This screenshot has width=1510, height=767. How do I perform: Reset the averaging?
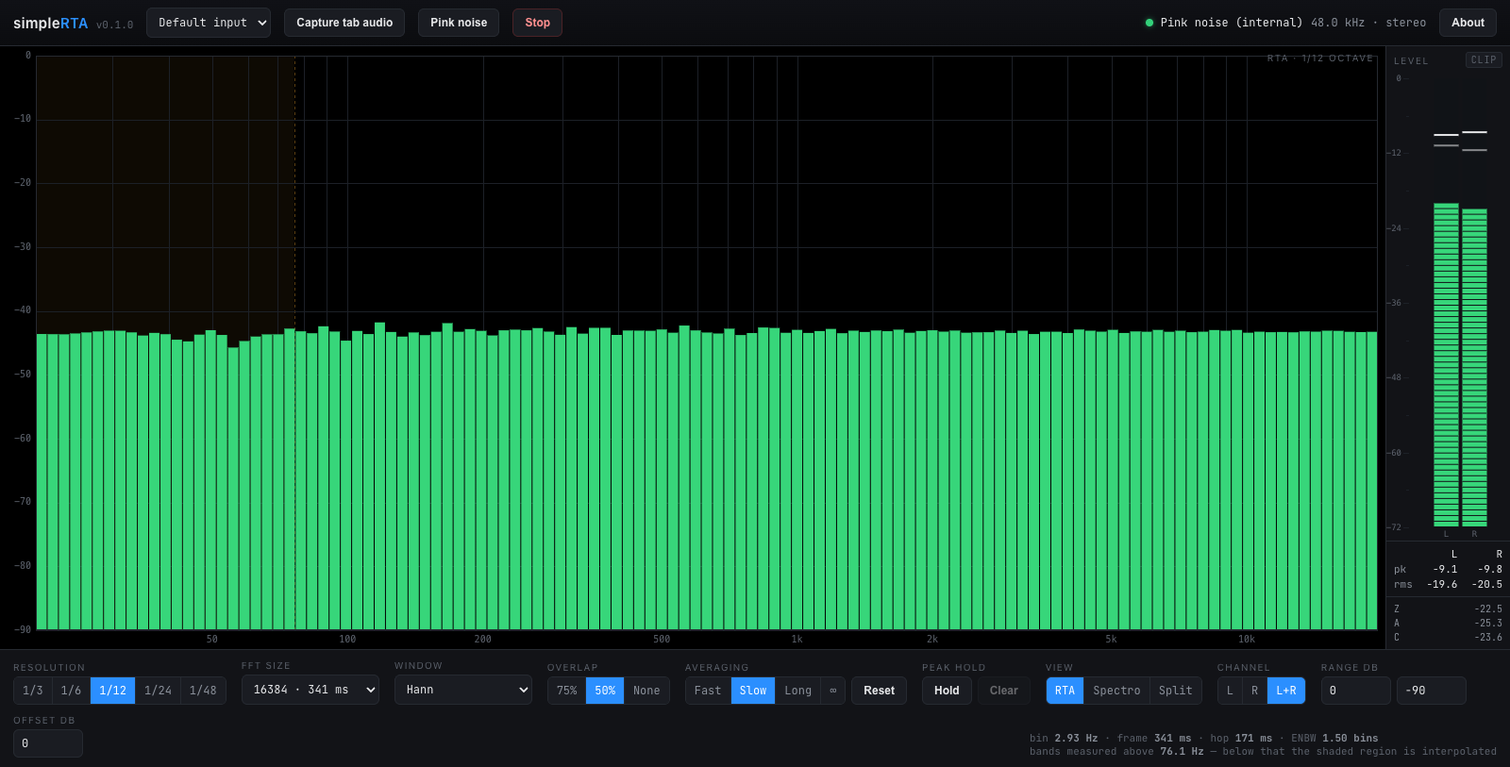pos(879,691)
